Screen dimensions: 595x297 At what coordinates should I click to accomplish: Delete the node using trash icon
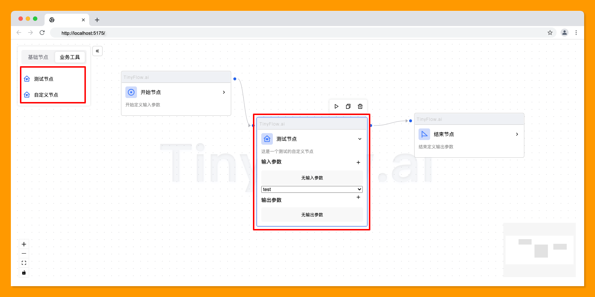click(360, 106)
